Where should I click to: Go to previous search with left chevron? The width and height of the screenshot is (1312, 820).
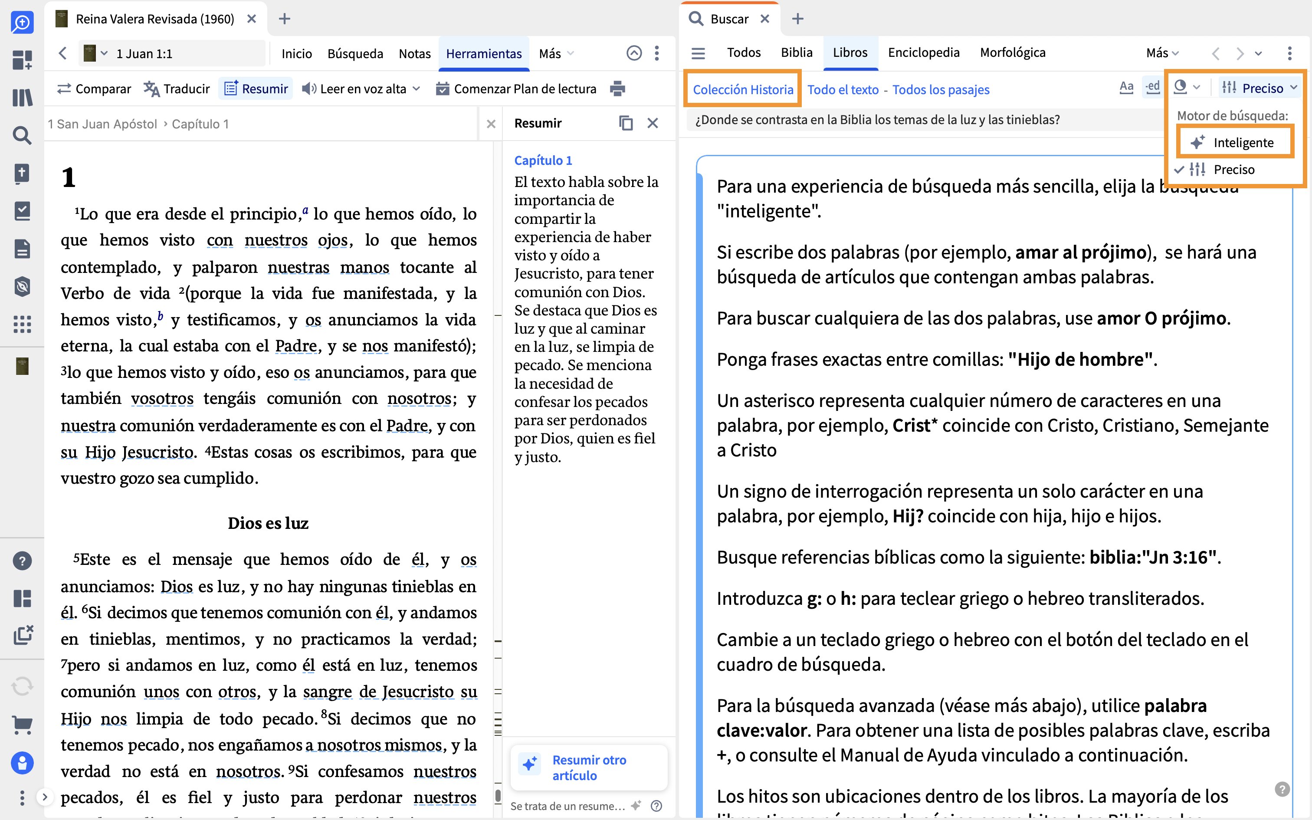pos(1216,53)
